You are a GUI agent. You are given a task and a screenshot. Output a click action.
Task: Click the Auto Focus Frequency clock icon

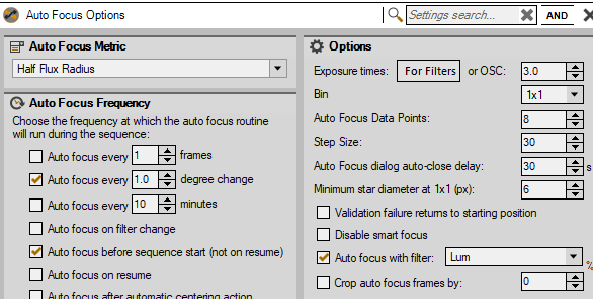click(18, 104)
